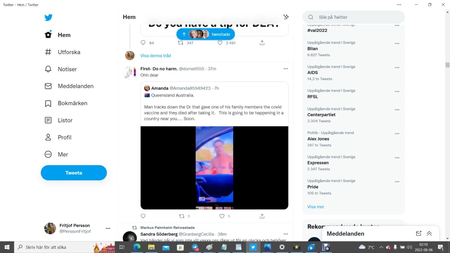Open Task View on the taskbar
Screen dimensions: 450x253
pyautogui.click(x=122, y=247)
